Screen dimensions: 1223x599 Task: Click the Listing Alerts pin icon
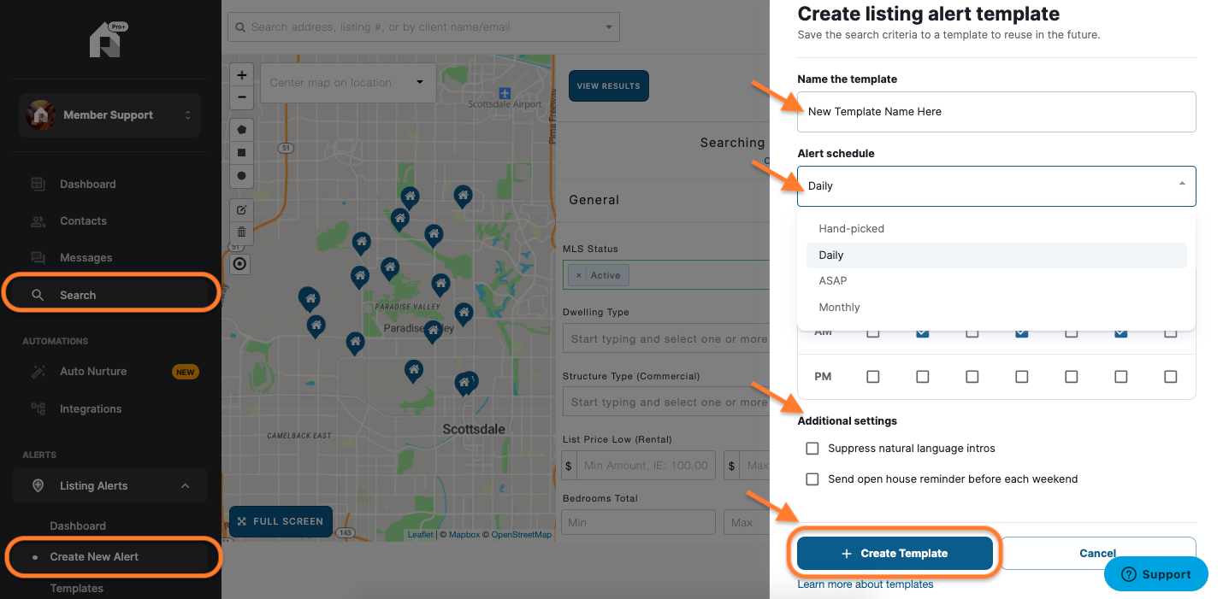point(38,485)
